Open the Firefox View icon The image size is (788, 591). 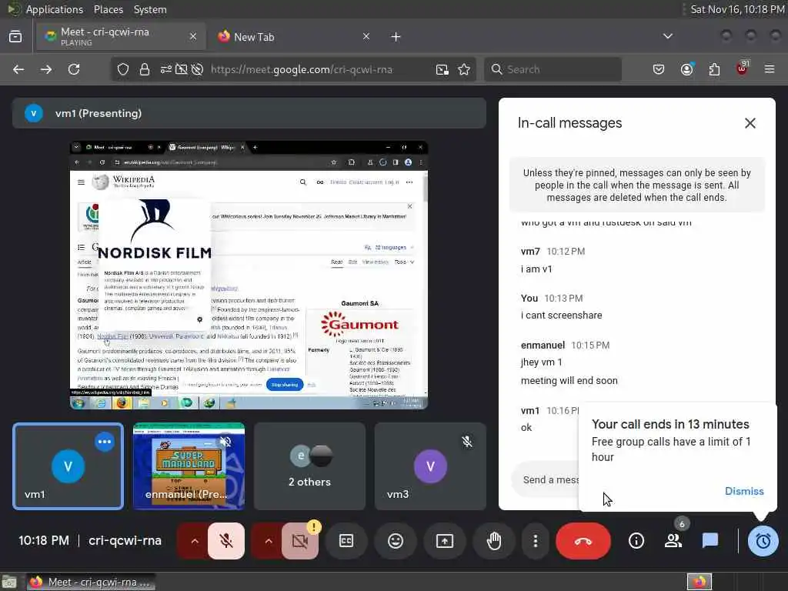click(15, 37)
